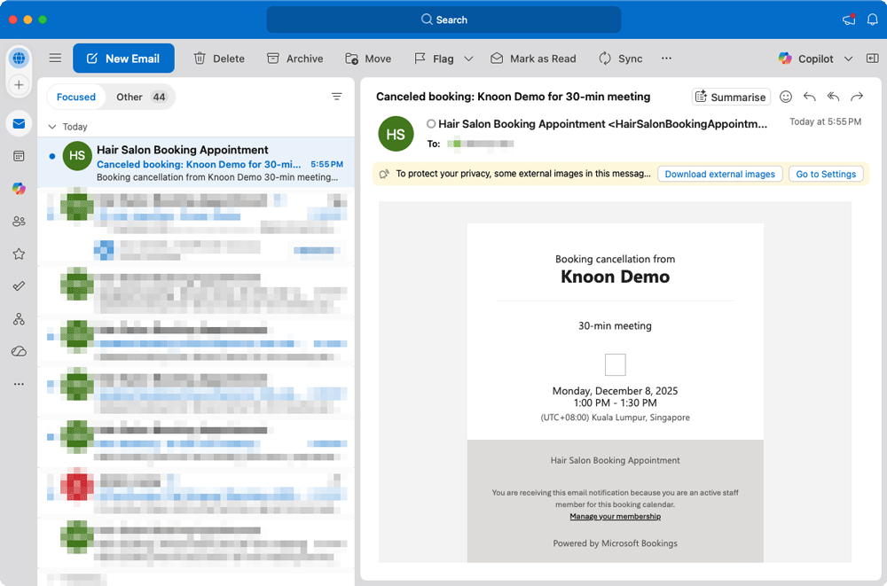Open the People contacts icon in sidebar

(19, 221)
